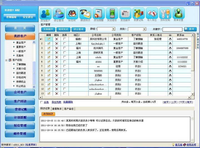
Task: Open the 导入导出 import-export icon
Action: coord(152,14)
